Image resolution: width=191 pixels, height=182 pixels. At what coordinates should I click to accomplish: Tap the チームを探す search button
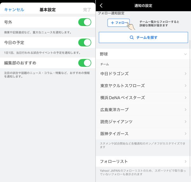click(143, 37)
